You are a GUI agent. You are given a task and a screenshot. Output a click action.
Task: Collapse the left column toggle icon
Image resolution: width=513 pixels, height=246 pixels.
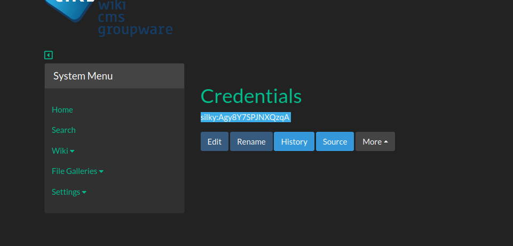pyautogui.click(x=49, y=55)
